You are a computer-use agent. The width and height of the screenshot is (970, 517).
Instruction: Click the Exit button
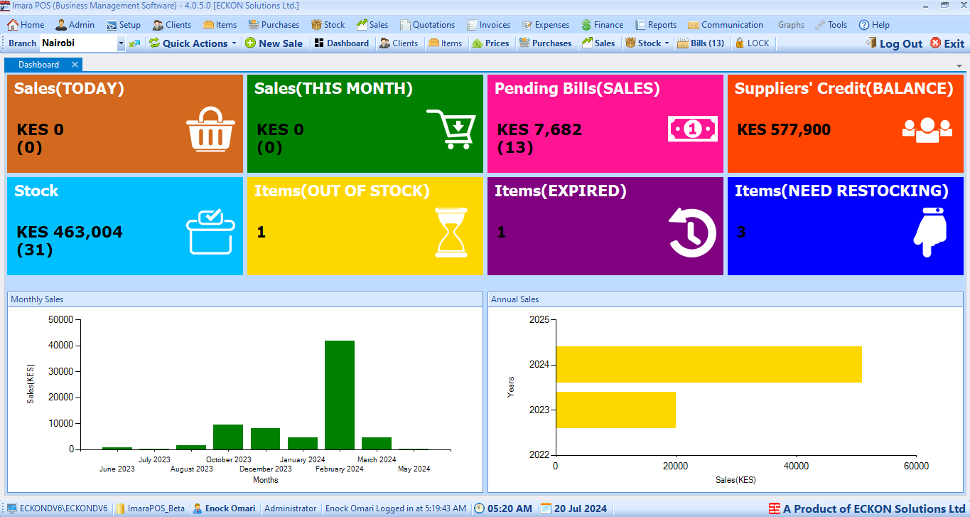[947, 43]
